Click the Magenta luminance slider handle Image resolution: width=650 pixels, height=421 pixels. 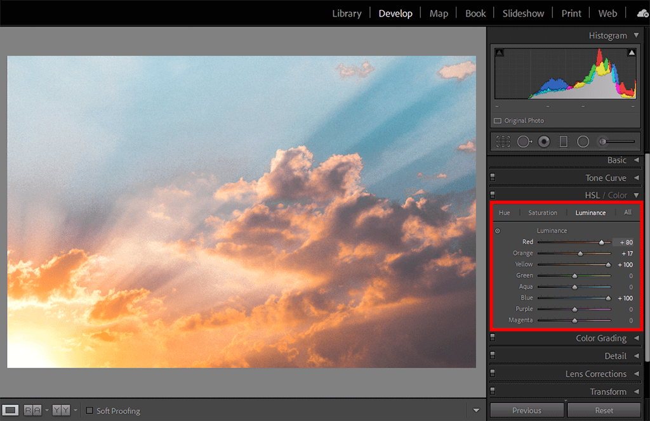574,320
